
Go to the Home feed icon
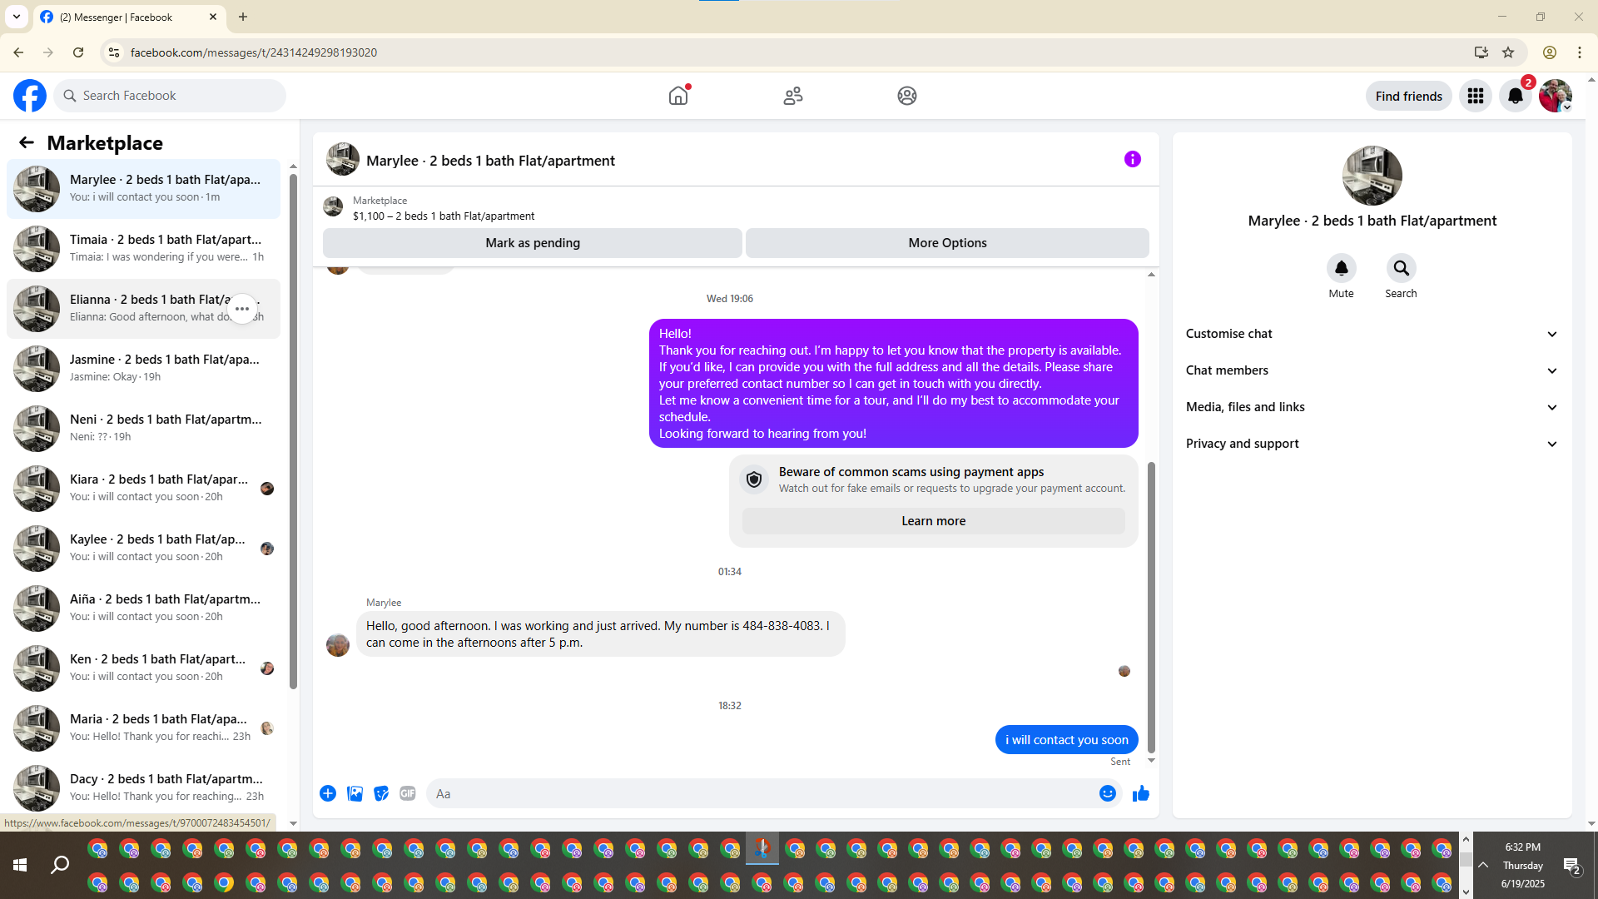point(678,96)
